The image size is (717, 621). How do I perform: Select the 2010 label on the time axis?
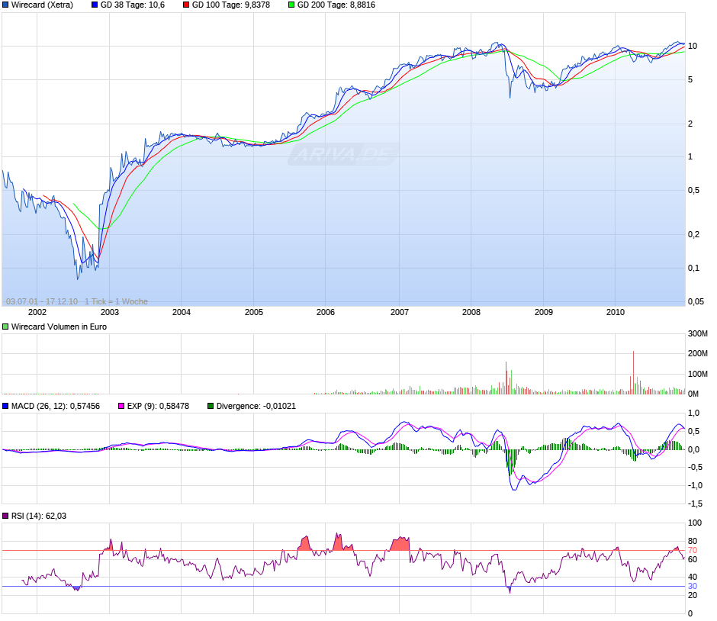pyautogui.click(x=615, y=312)
